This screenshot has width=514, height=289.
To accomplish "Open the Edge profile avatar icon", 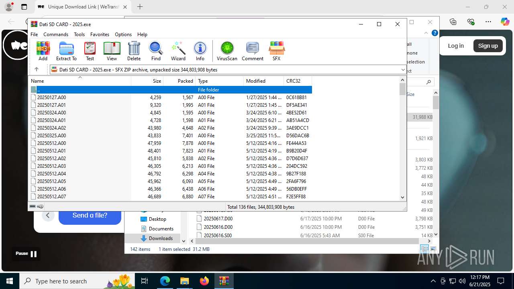I will [9, 7].
